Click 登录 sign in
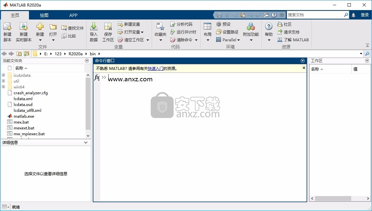372x211 pixels. [365, 15]
